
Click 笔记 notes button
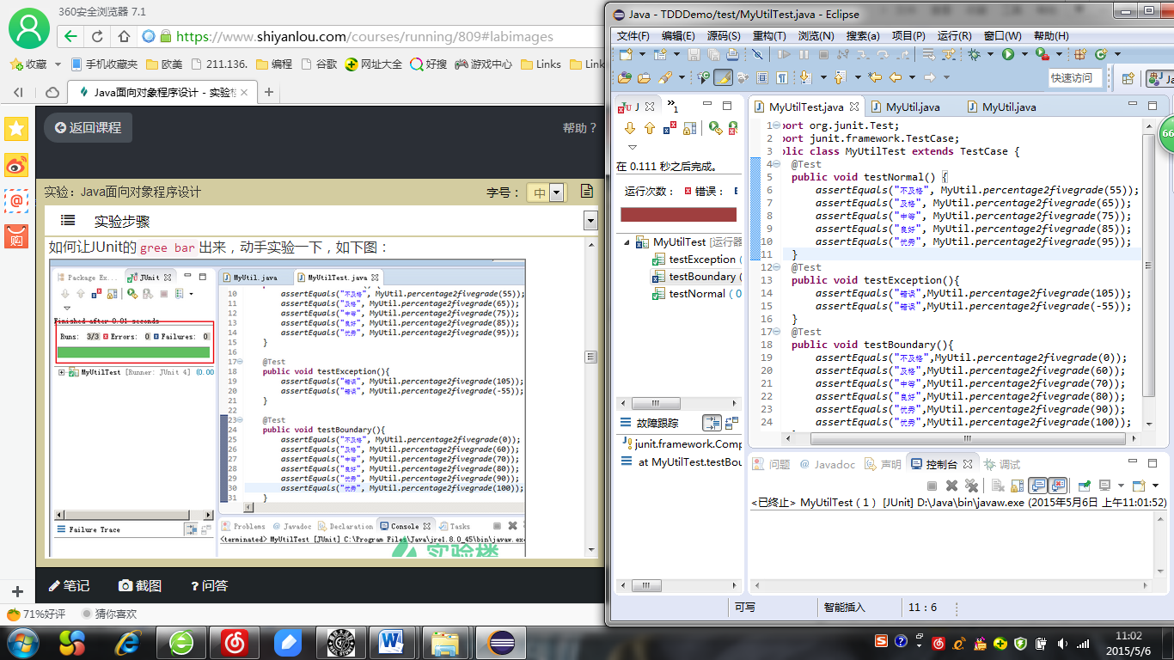[69, 585]
